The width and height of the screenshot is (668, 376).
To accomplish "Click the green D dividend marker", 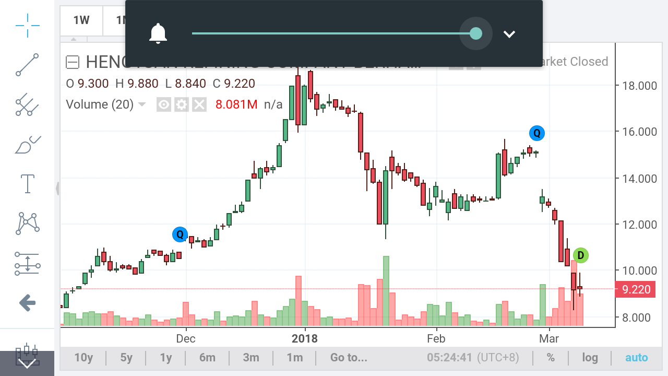I will point(580,255).
